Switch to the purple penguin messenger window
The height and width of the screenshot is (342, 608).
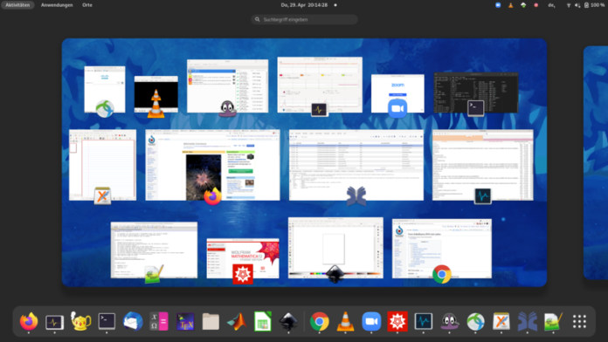click(x=227, y=86)
